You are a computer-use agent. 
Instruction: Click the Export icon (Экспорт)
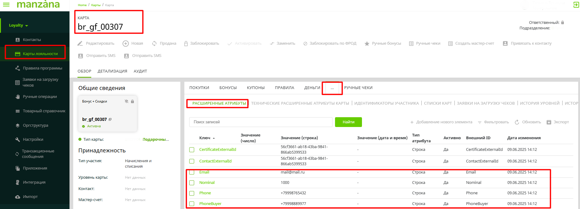549,122
